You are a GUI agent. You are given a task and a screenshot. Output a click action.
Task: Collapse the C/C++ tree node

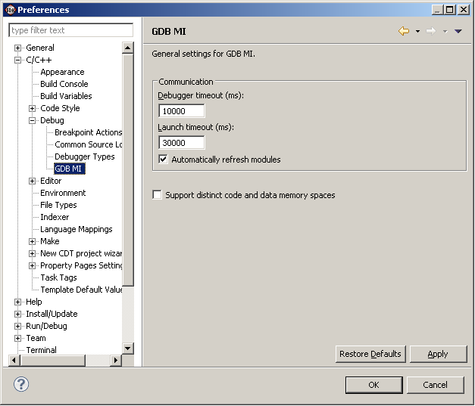18,60
